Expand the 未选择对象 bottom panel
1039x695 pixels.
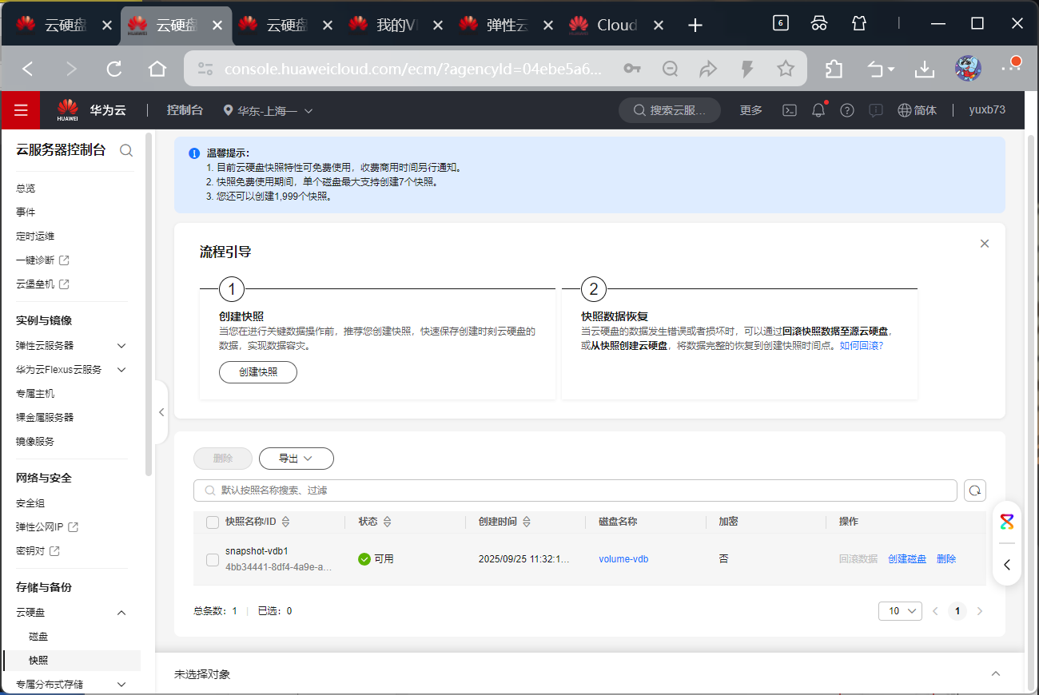click(x=996, y=674)
